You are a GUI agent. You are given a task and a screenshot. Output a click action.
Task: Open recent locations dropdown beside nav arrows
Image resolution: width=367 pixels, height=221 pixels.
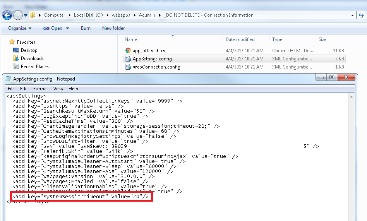point(26,15)
